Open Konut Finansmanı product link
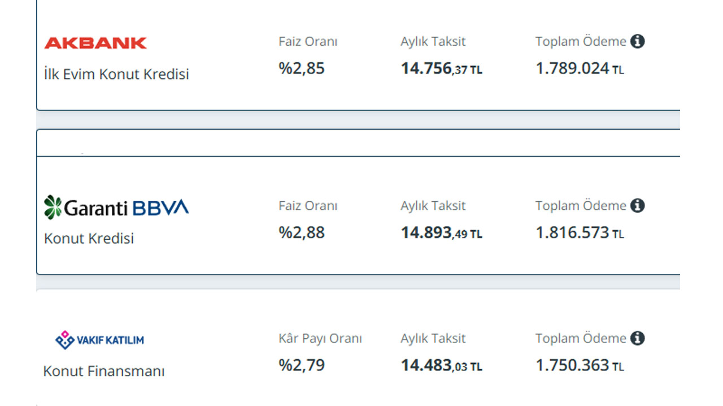 104,372
